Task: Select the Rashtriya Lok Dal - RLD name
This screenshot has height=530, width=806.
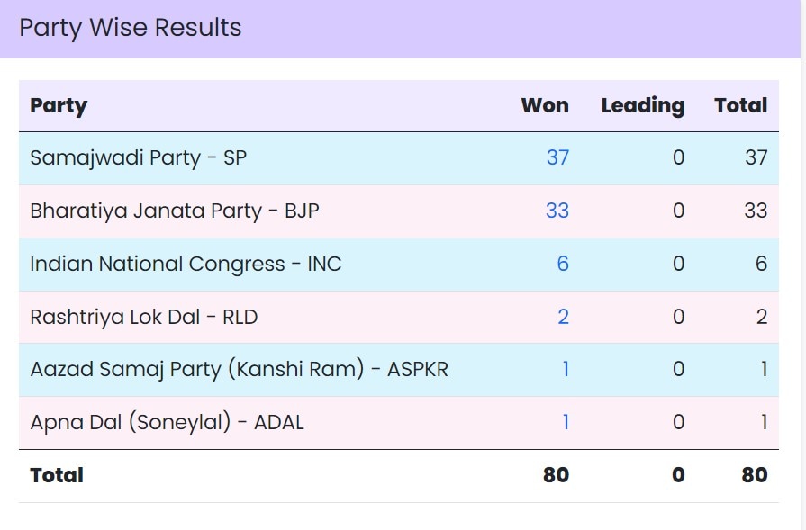Action: [144, 317]
